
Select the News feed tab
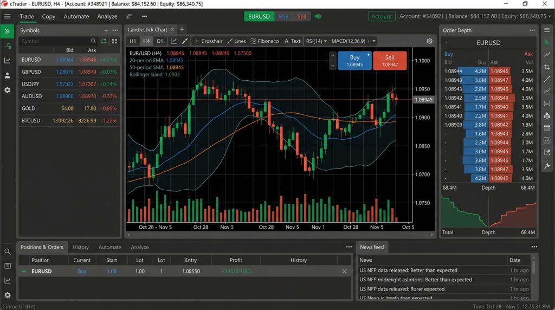point(372,247)
